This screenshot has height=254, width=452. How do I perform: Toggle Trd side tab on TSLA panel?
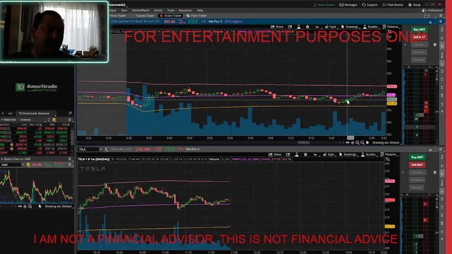[441, 157]
